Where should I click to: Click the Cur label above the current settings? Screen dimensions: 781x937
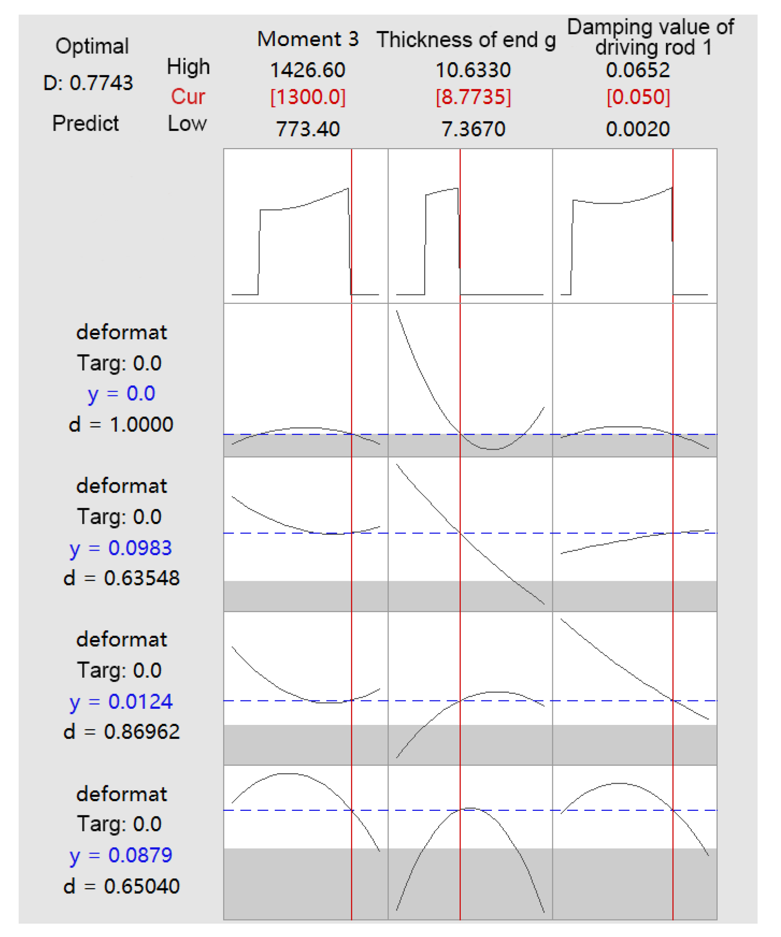(x=187, y=97)
